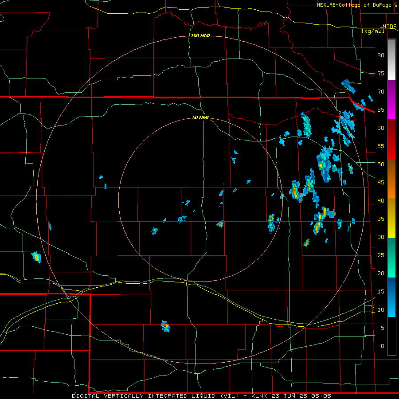Click the 25 value on the color scale

(x=381, y=255)
